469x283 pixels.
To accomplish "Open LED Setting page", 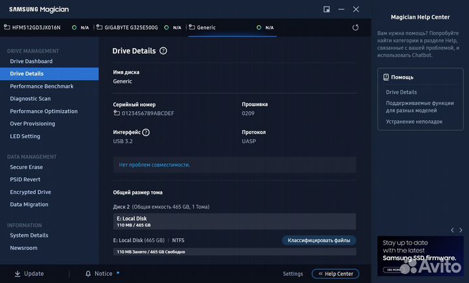I will (25, 136).
